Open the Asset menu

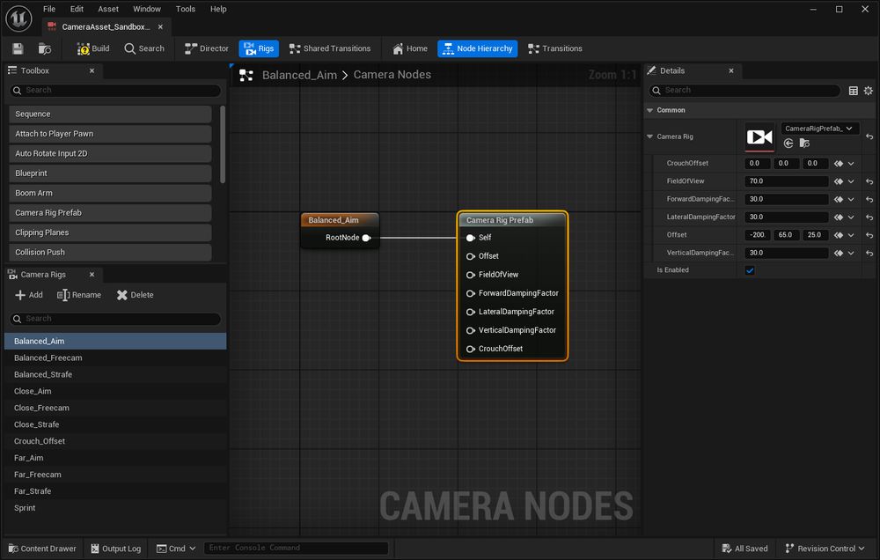(108, 9)
